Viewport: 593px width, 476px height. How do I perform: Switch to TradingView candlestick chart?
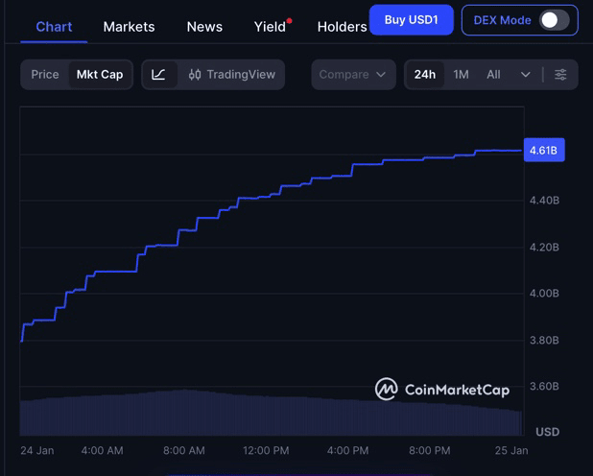[231, 75]
